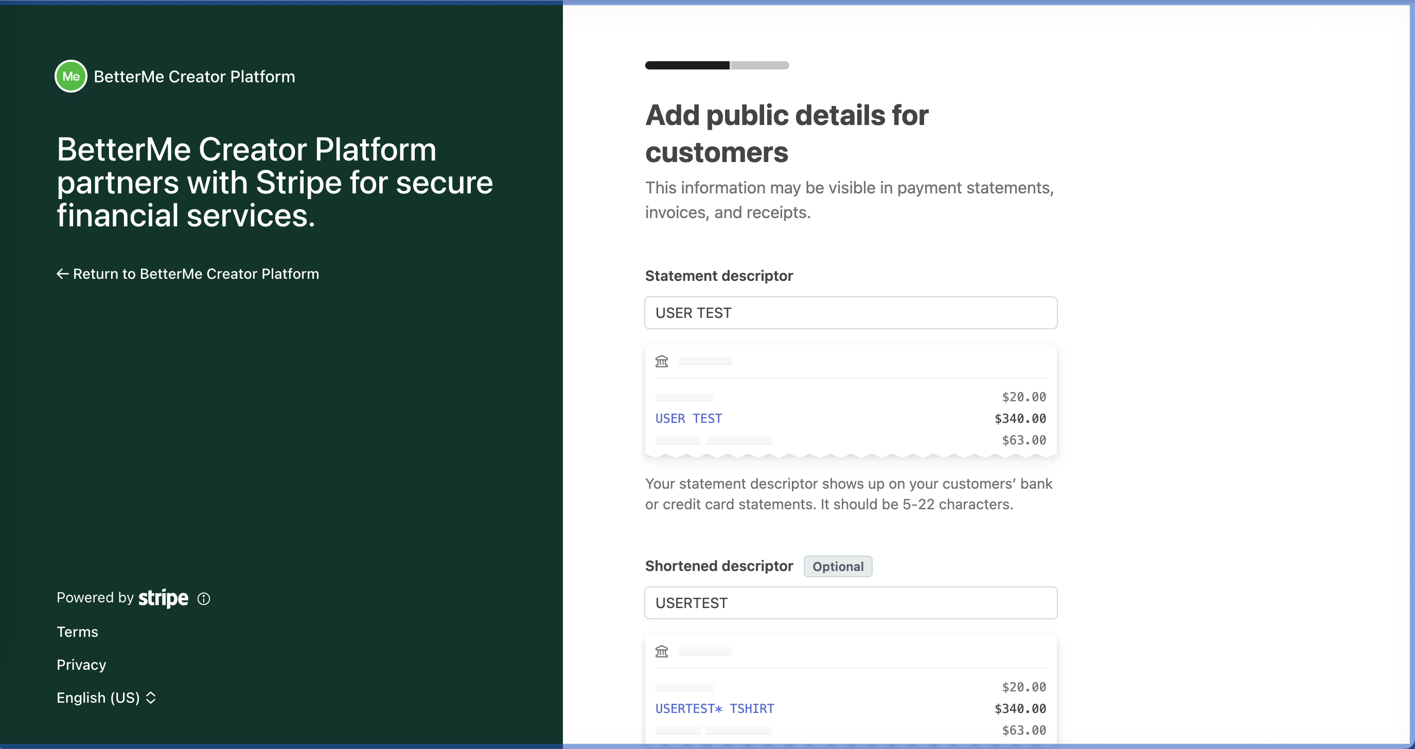Click the Optional badge
Screen dimensions: 1415x749
[x=838, y=566]
